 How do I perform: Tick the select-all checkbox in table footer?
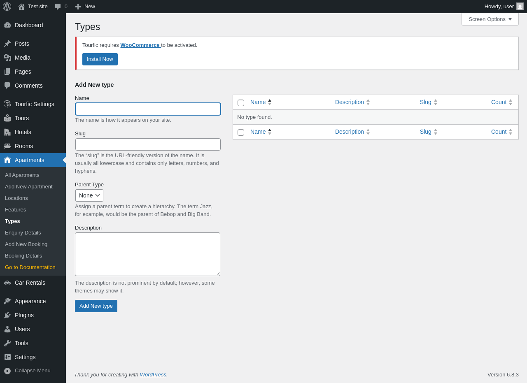pos(241,132)
